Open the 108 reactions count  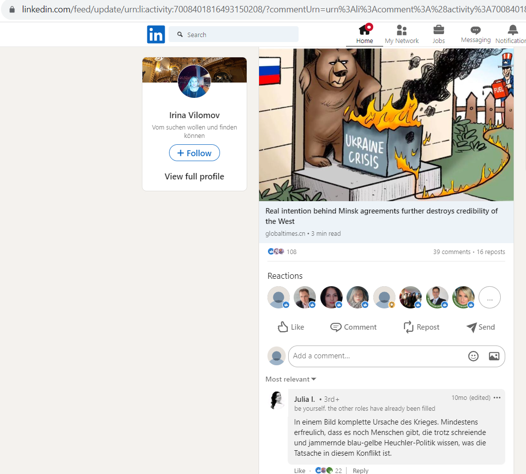(x=292, y=252)
